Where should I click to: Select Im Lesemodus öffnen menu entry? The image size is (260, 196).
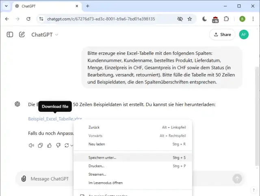(x=133, y=183)
